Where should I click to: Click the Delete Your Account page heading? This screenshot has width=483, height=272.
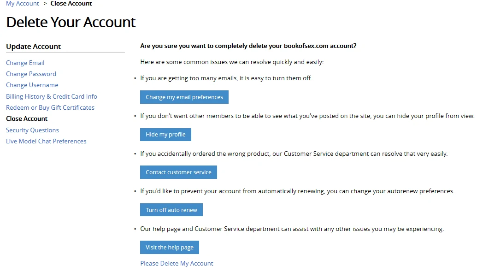[71, 22]
